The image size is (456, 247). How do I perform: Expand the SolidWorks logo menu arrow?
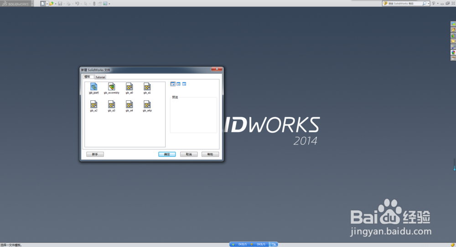32,4
